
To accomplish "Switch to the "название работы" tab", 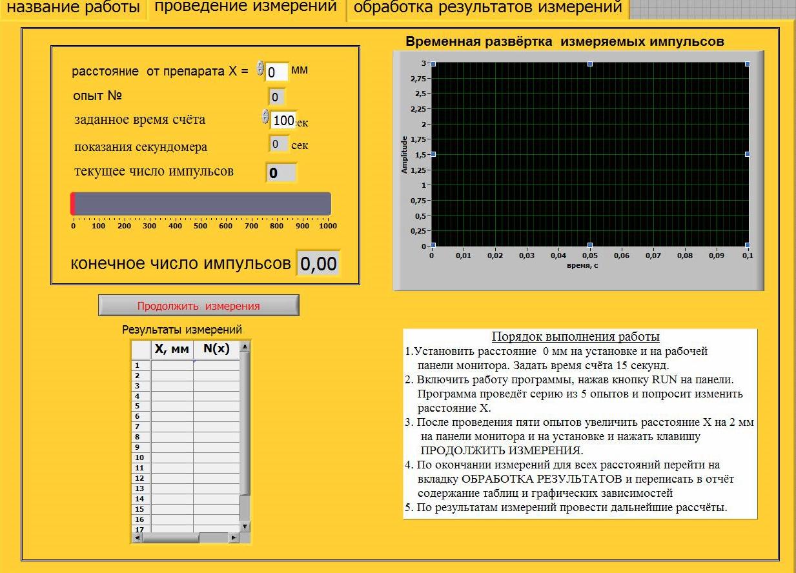I will click(74, 9).
